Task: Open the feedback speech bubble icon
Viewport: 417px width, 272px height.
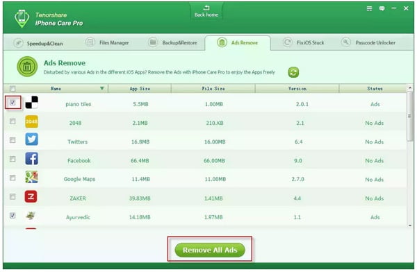Action: pyautogui.click(x=382, y=9)
